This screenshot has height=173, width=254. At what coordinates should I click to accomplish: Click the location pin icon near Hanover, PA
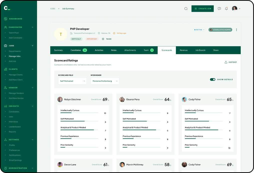pos(99,33)
